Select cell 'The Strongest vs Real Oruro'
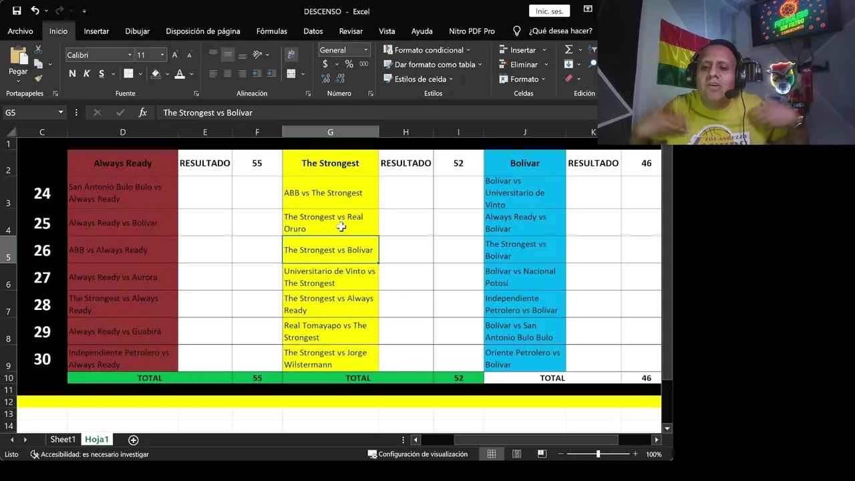The width and height of the screenshot is (855, 481). [330, 222]
